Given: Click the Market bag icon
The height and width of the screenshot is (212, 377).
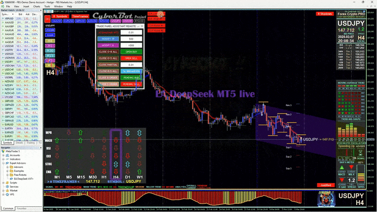Looking at the screenshot, I should pyautogui.click(x=7, y=191).
